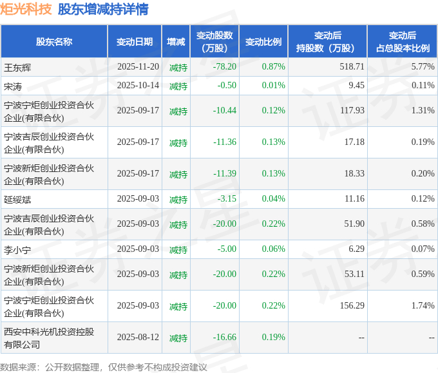Image resolution: width=438 pixels, height=373 pixels.
Task: Select the 变动日期 column header
Action: coord(135,42)
